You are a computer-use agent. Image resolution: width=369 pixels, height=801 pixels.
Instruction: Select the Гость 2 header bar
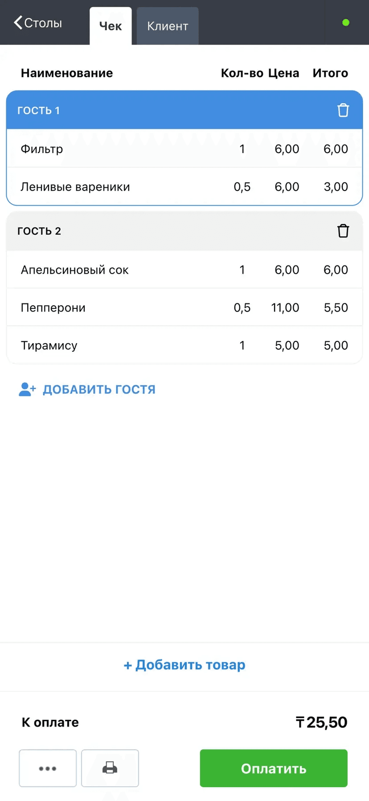[184, 231]
